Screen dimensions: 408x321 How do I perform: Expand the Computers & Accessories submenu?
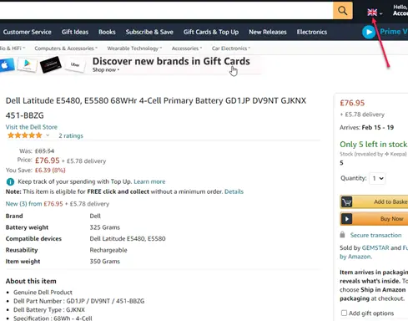click(66, 48)
